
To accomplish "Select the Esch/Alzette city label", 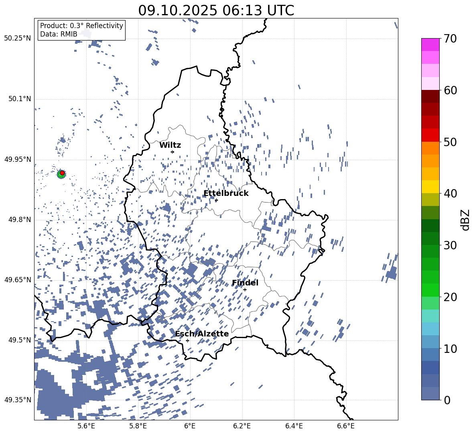I will pos(202,334).
